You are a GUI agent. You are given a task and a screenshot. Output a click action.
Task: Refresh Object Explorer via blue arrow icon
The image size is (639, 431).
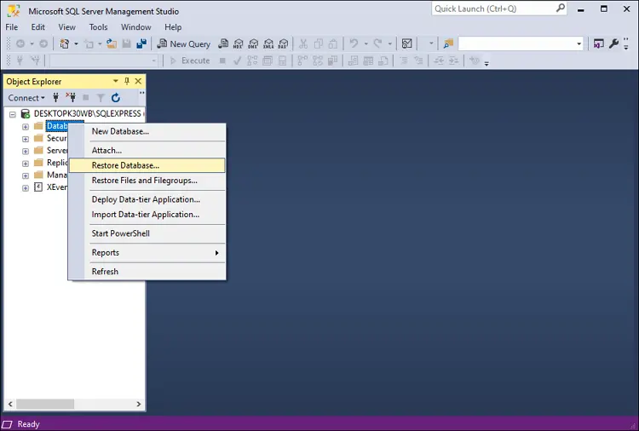[116, 98]
